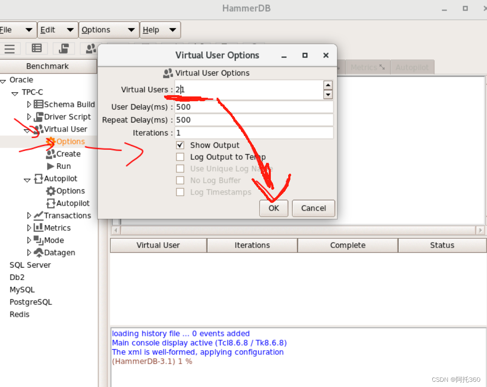487x387 pixels.
Task: Click the horizontal scrollbar left arrow
Action: (116, 230)
